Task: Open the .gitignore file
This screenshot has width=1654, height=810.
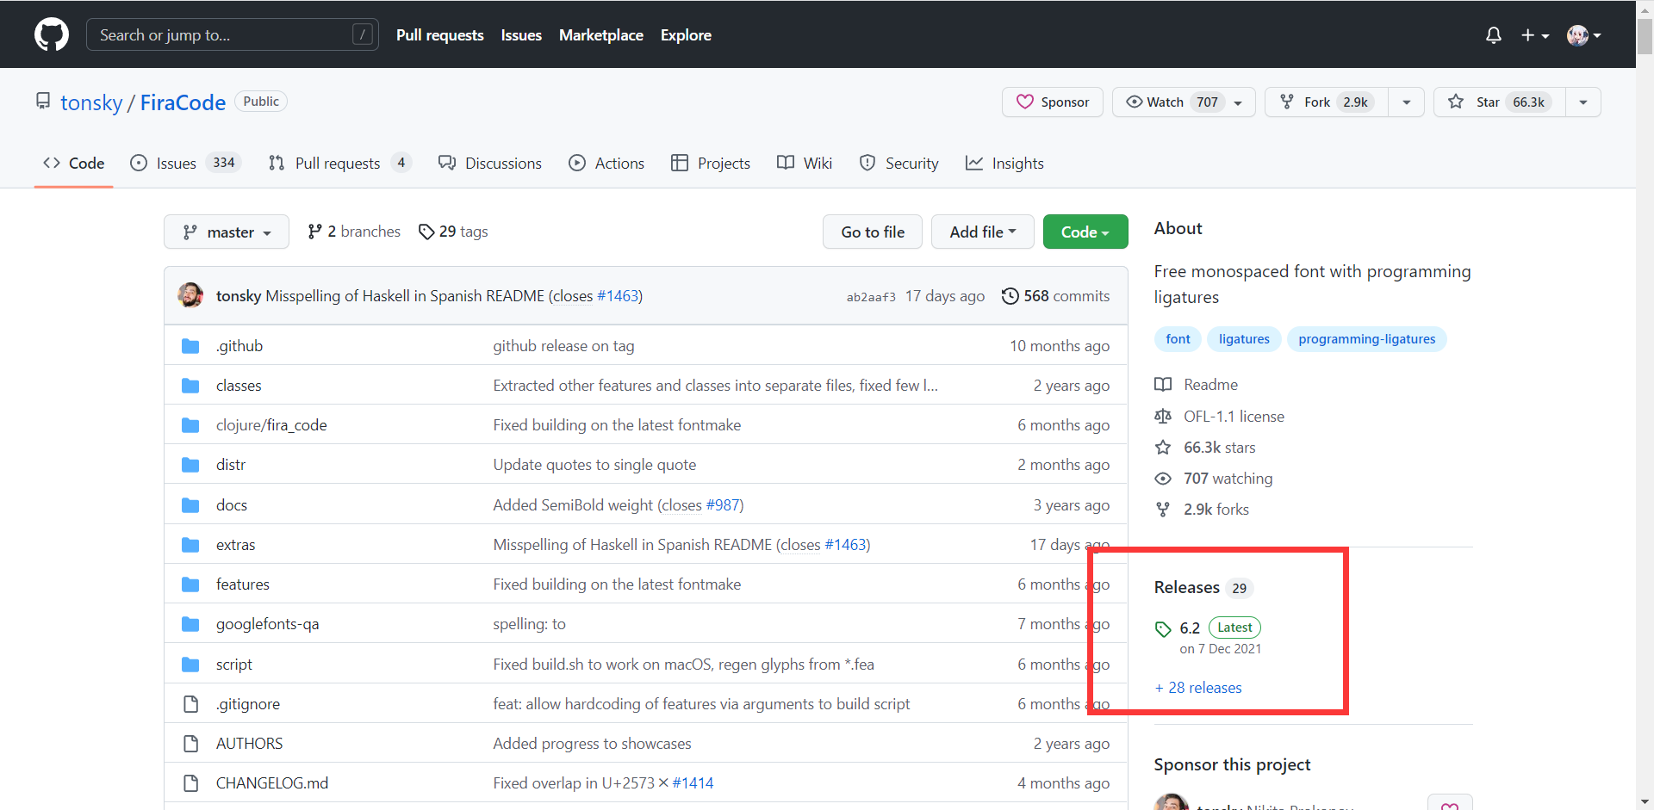Action: pos(248,704)
